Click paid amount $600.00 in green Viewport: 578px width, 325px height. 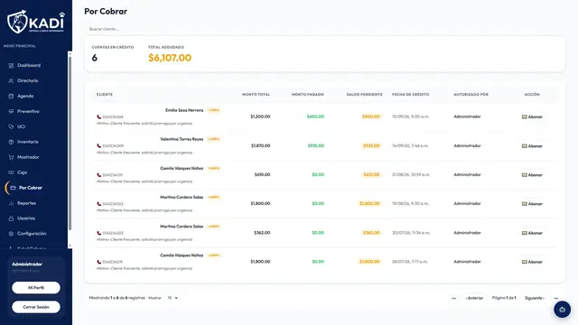coord(315,116)
